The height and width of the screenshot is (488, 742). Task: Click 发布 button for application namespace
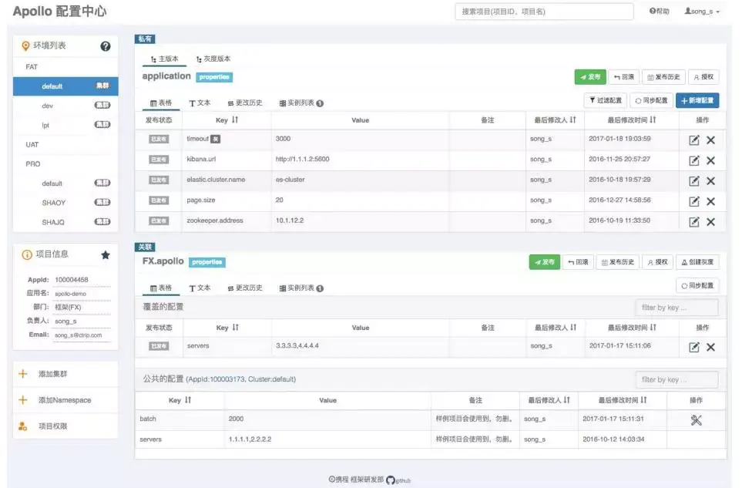(x=590, y=76)
